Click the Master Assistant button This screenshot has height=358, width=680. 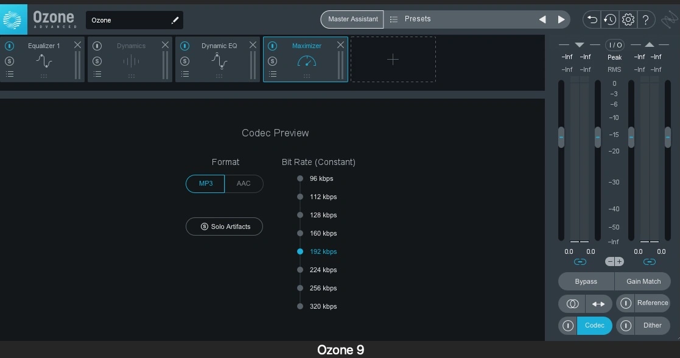[352, 19]
